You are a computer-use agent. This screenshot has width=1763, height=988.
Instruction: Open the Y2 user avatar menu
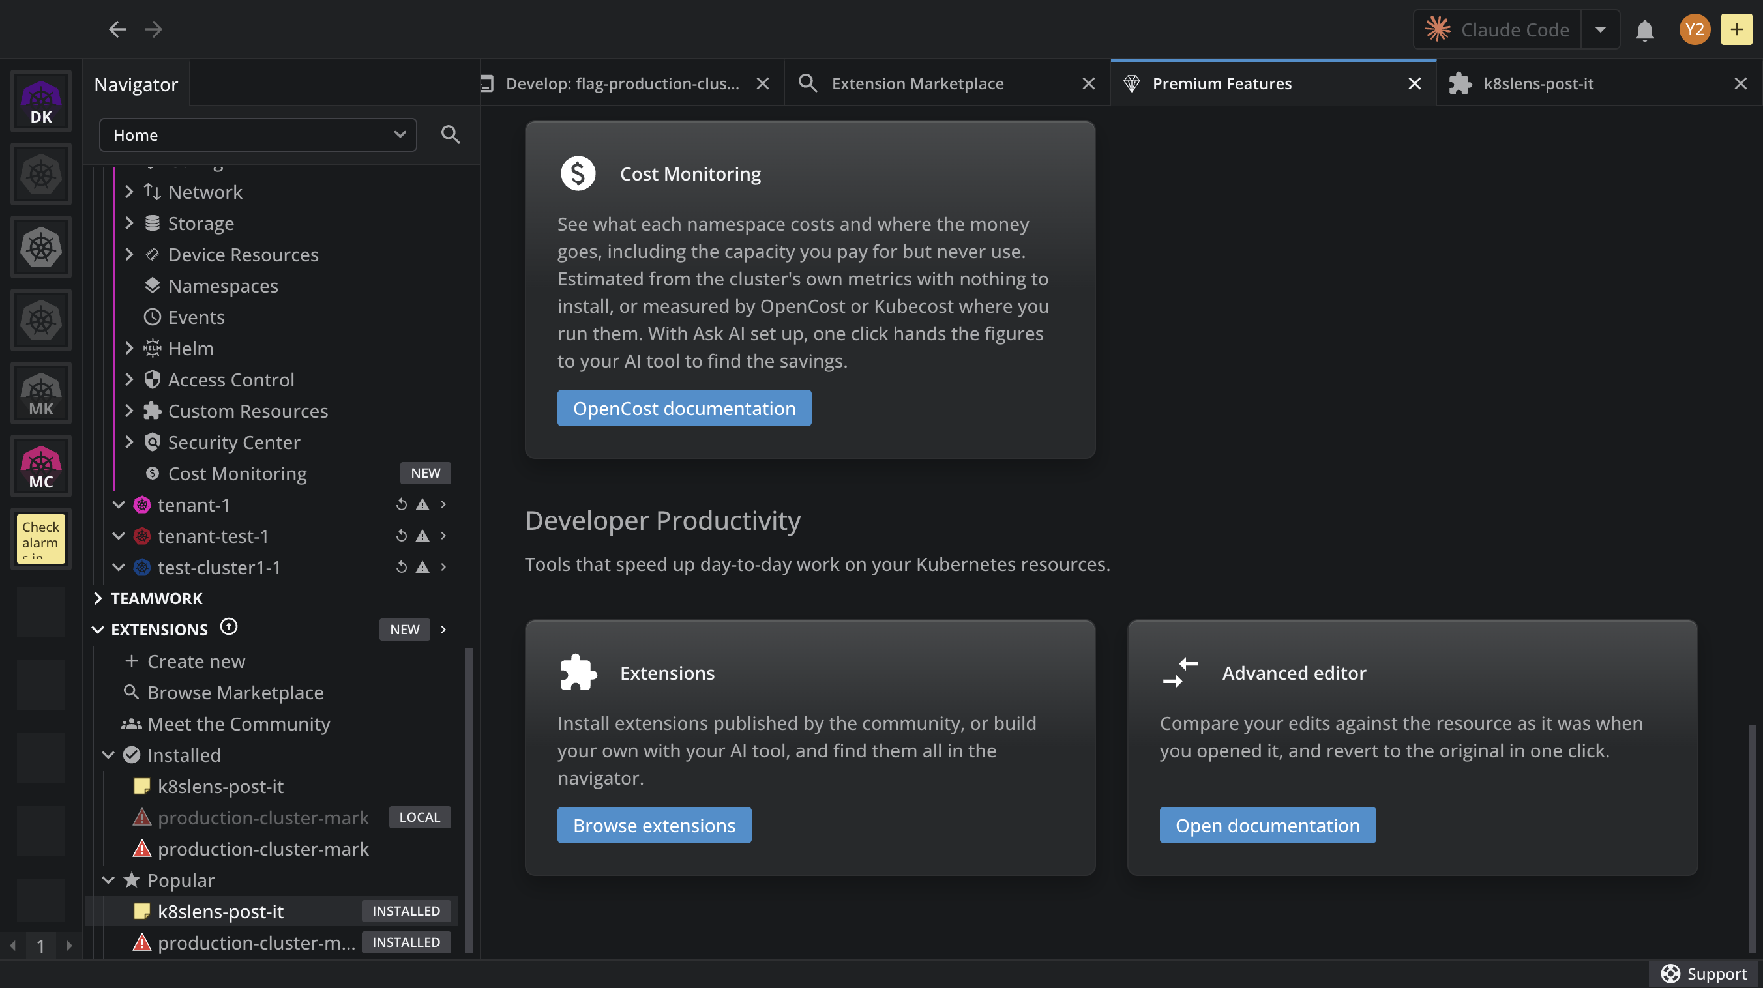click(1695, 29)
